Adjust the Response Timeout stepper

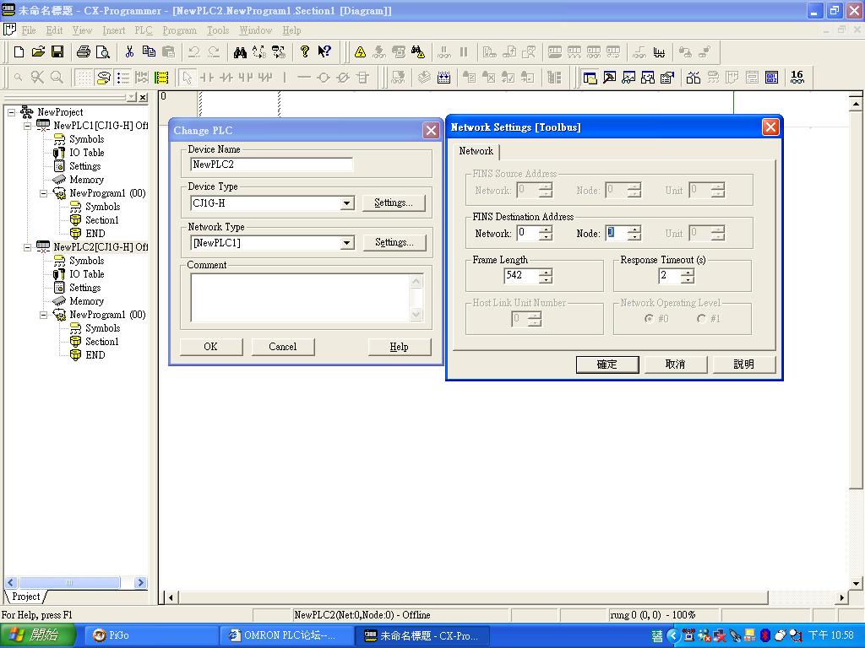click(x=687, y=276)
